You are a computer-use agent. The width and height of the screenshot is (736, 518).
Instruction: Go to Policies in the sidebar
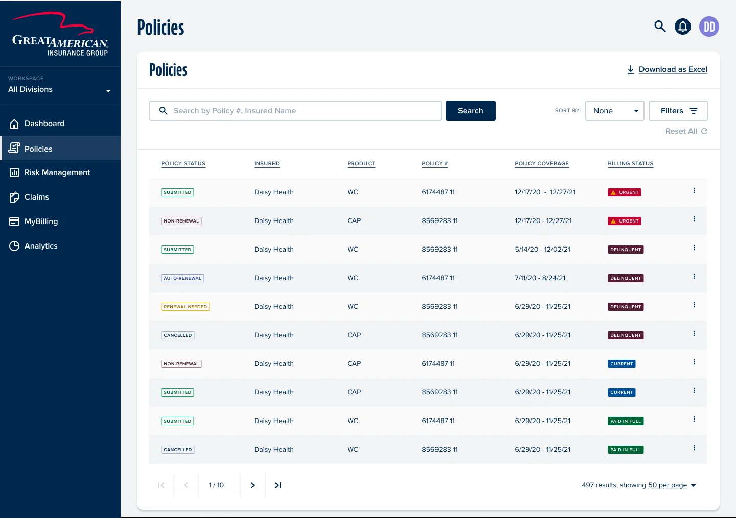click(60, 149)
